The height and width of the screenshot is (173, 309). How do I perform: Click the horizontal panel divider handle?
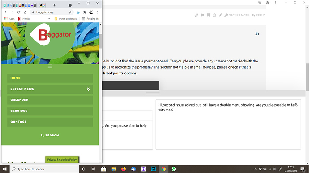point(153,93)
